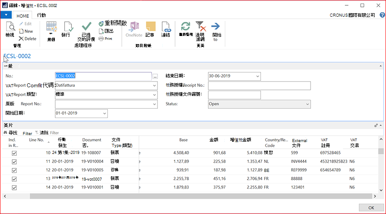Click Filter in lines toolbar

(x=27, y=133)
